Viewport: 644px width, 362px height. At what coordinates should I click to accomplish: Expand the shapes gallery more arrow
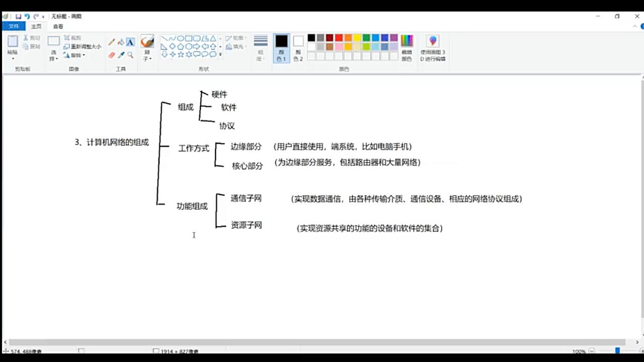220,54
